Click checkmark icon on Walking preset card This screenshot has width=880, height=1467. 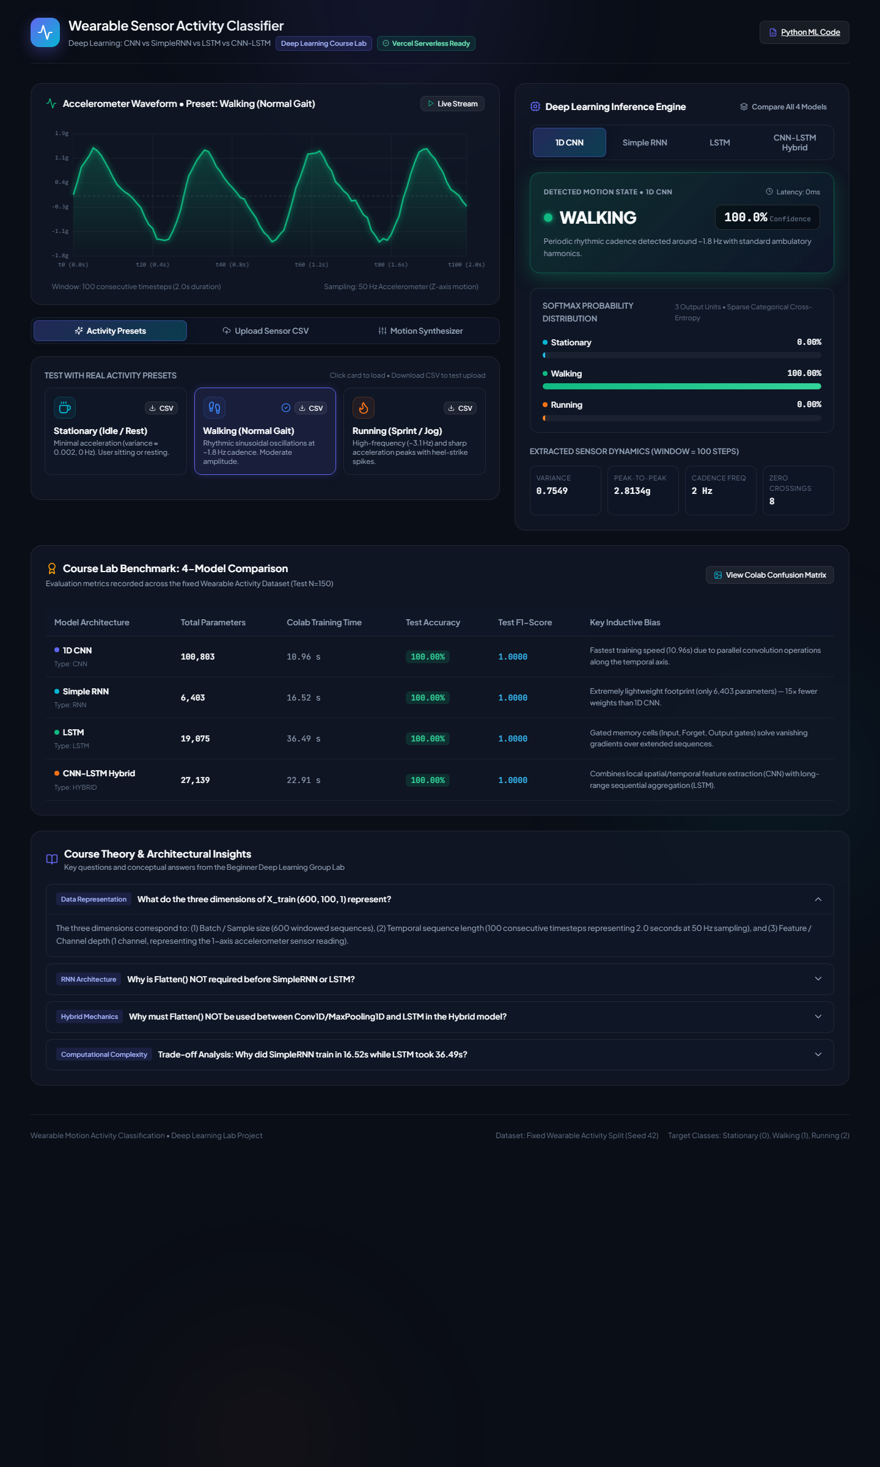pos(286,408)
